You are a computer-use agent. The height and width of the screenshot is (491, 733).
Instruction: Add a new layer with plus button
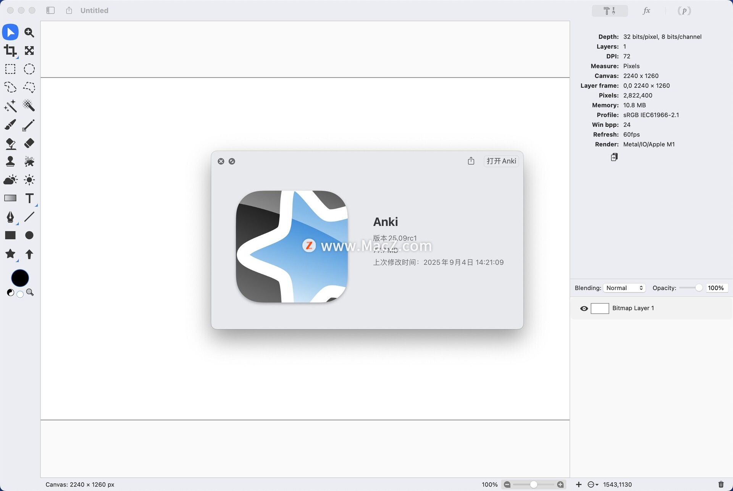coord(579,485)
